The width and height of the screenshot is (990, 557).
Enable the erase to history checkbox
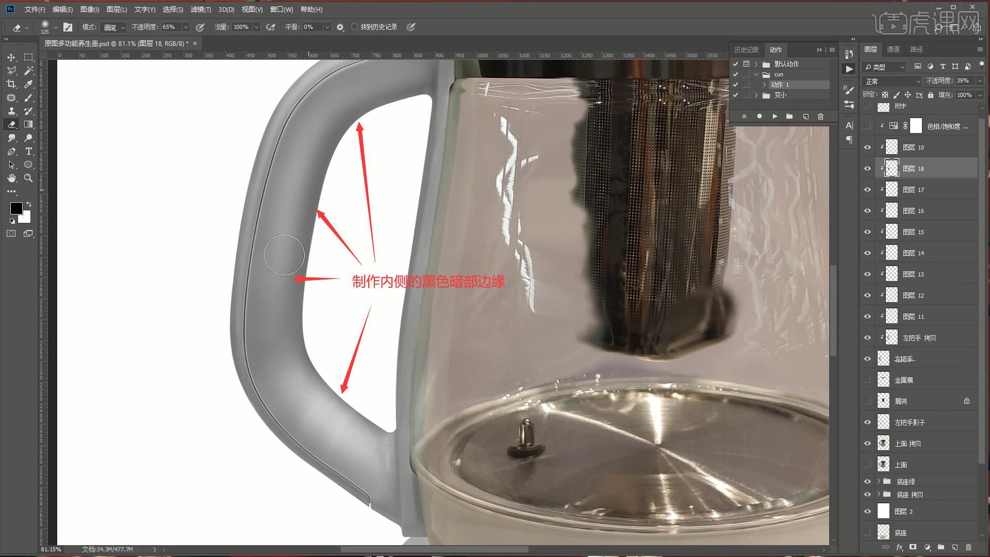[355, 27]
